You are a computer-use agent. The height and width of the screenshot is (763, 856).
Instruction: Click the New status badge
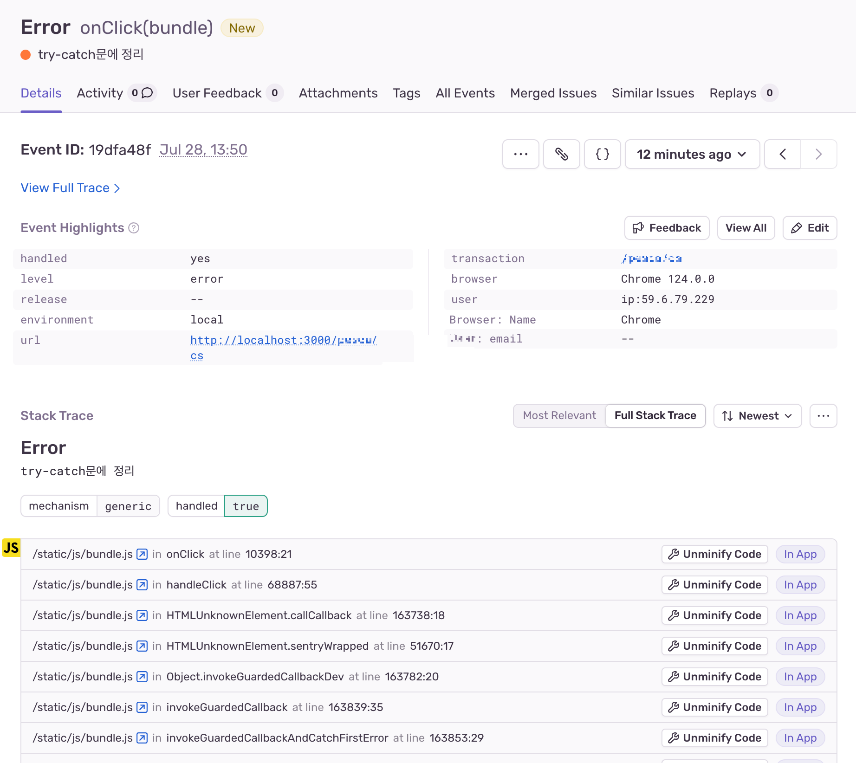tap(242, 28)
